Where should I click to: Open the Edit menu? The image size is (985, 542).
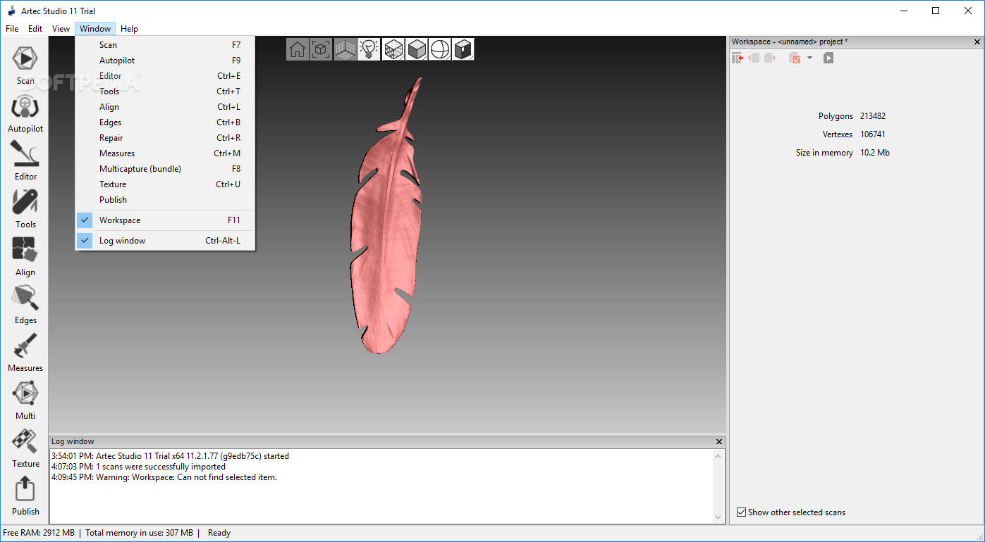35,29
